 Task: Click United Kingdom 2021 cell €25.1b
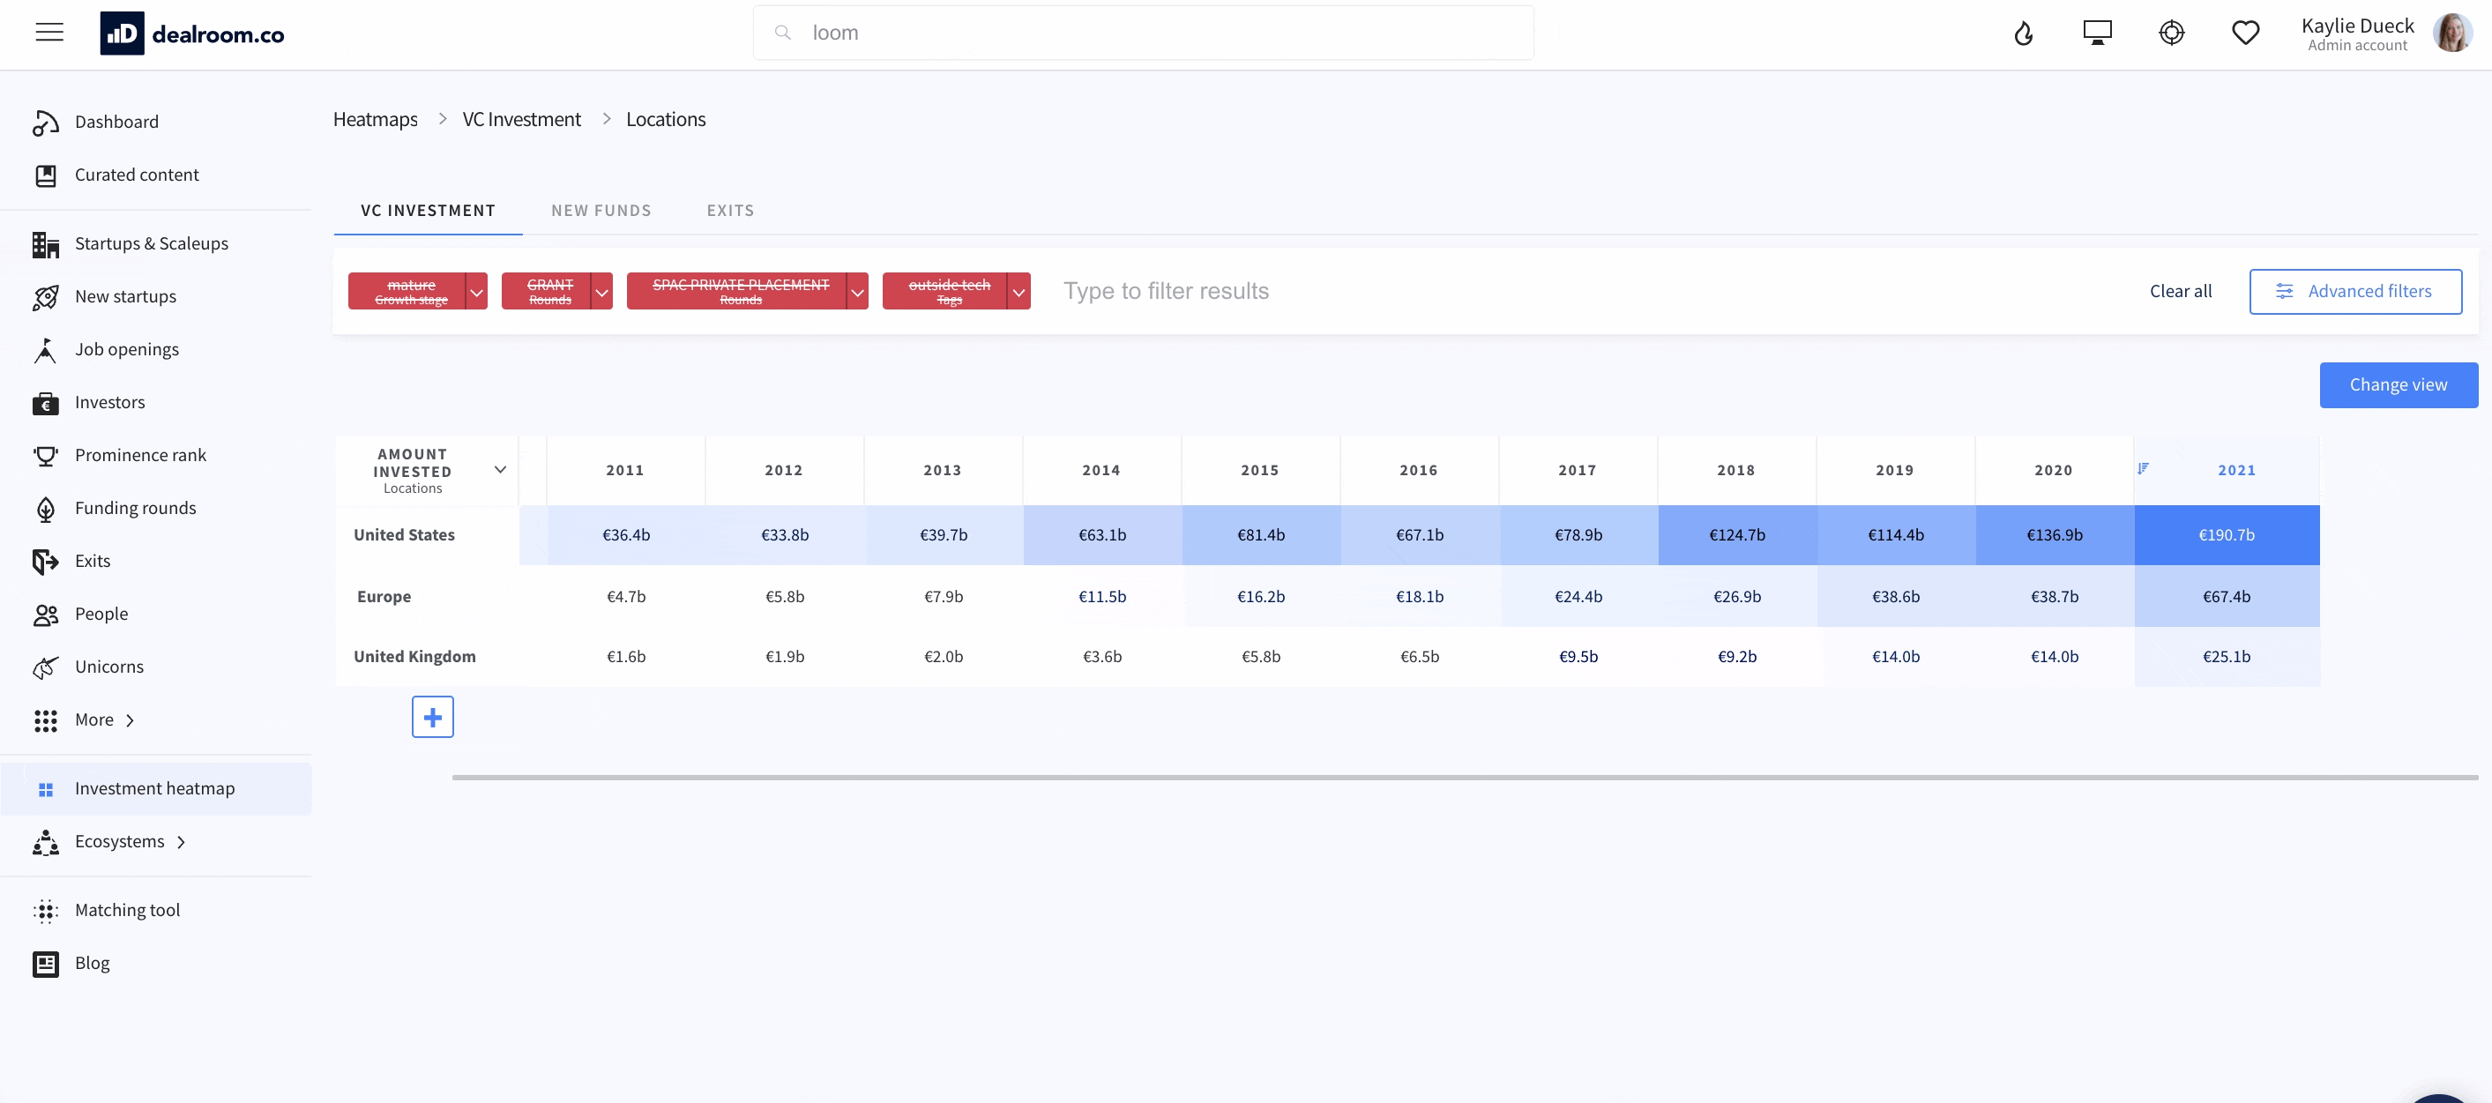pyautogui.click(x=2226, y=657)
